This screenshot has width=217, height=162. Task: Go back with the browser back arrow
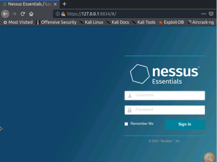[5, 14]
